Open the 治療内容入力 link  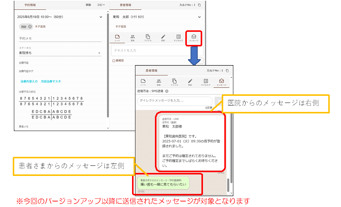[x=29, y=81]
